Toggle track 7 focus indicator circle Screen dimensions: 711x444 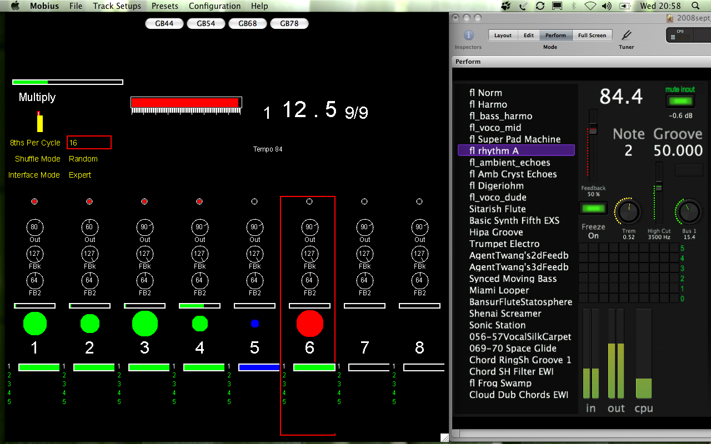click(364, 201)
